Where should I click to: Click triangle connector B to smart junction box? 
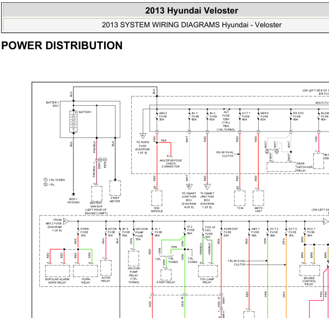click(189, 187)
